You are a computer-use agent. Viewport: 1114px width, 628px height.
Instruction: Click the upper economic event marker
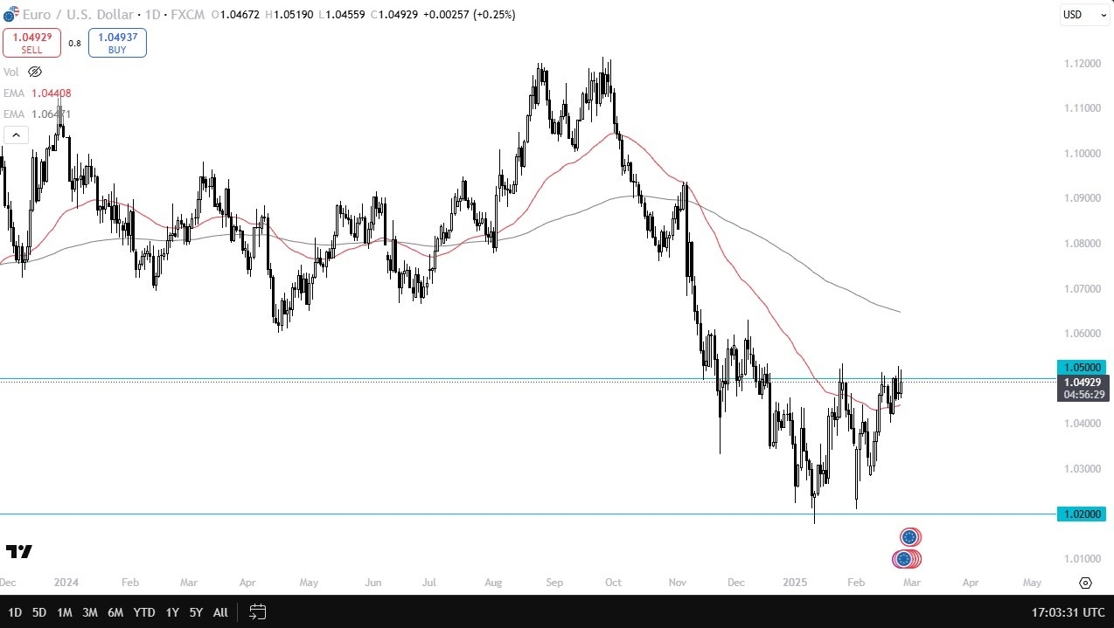(909, 536)
